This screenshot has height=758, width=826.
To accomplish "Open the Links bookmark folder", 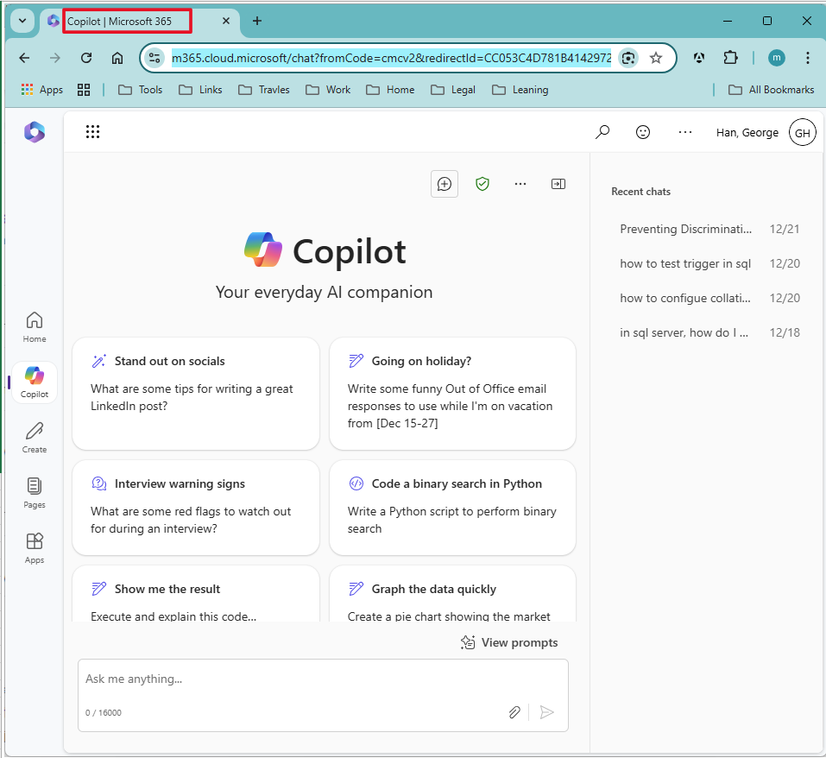I will point(201,90).
